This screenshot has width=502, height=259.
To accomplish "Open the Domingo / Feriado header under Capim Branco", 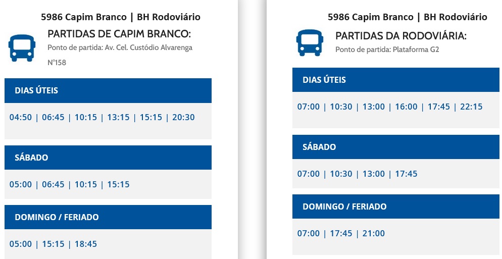I will tap(108, 217).
